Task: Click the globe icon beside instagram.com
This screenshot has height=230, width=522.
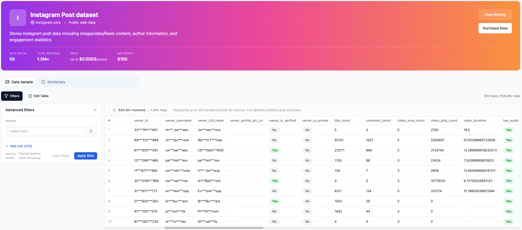Action: [32, 22]
